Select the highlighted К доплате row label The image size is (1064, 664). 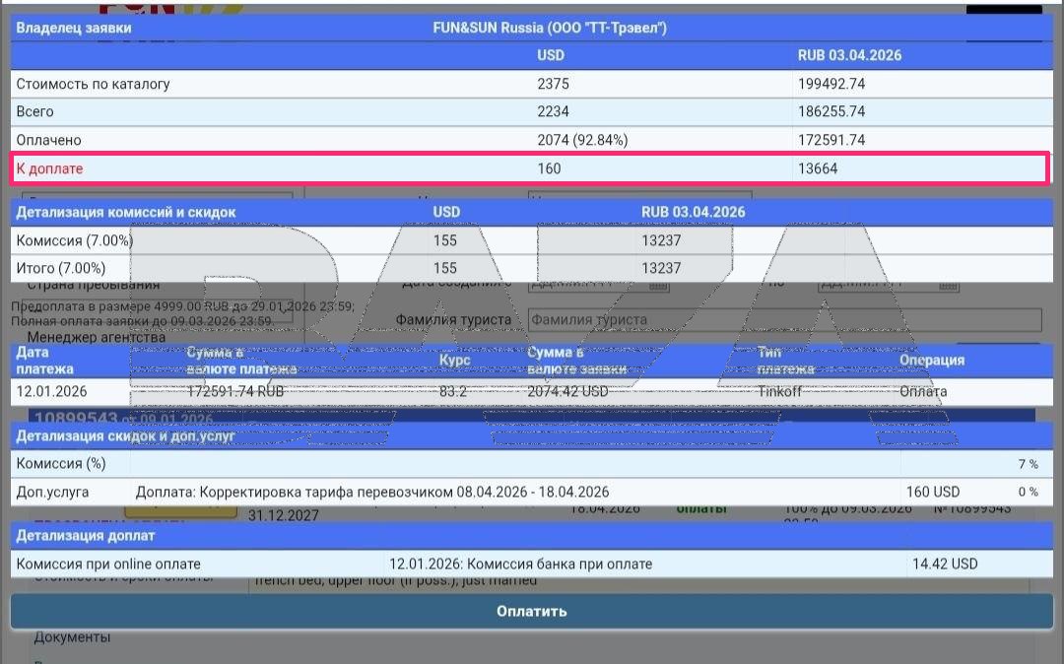pos(50,168)
